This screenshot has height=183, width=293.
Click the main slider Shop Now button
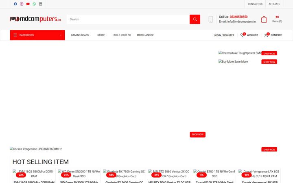[197, 135]
